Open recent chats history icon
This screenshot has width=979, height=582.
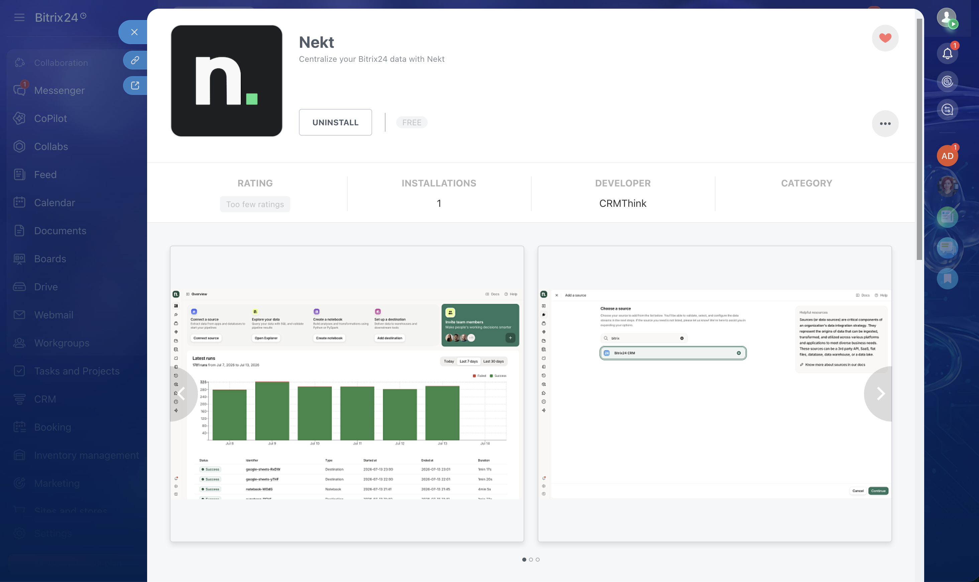coord(947,110)
